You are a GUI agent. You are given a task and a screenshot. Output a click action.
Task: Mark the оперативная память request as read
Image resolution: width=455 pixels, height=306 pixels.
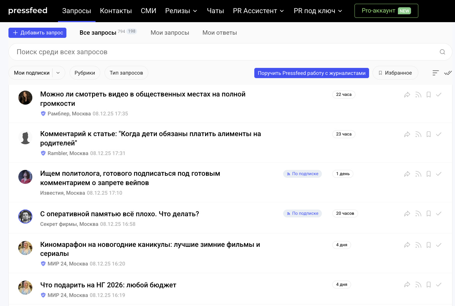439,214
